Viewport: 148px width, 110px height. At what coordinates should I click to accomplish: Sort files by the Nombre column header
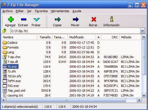[x=19, y=37]
